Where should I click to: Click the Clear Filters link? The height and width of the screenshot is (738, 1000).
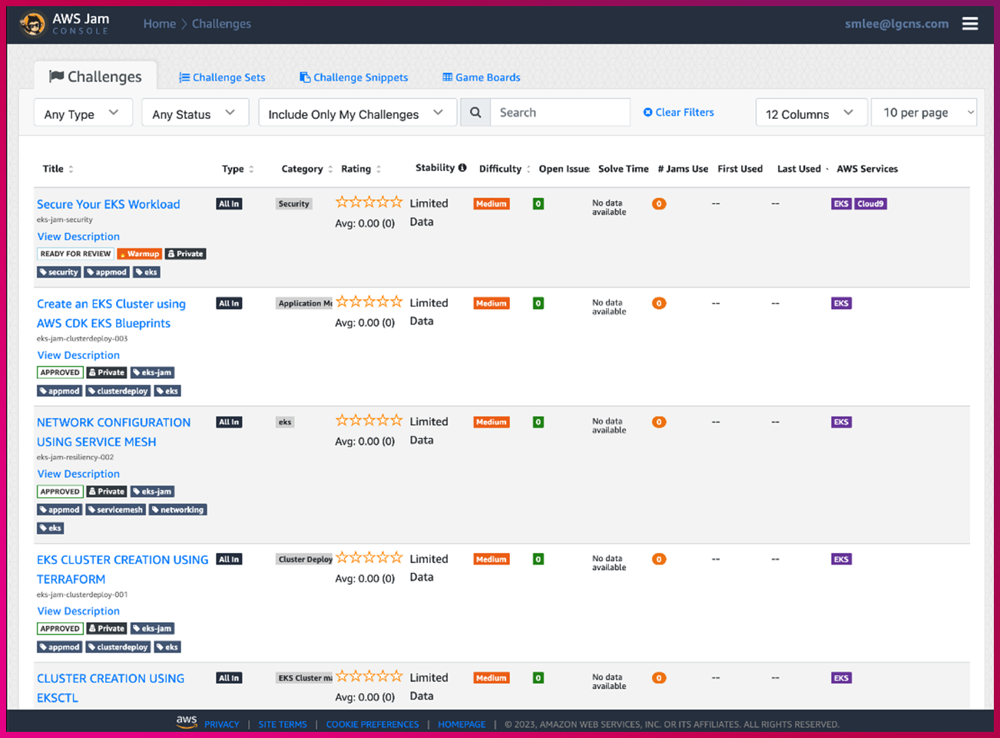679,113
